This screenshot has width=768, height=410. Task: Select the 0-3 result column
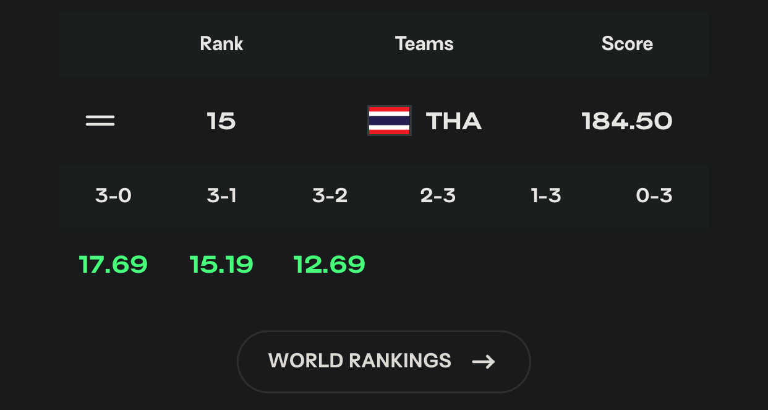click(x=654, y=196)
